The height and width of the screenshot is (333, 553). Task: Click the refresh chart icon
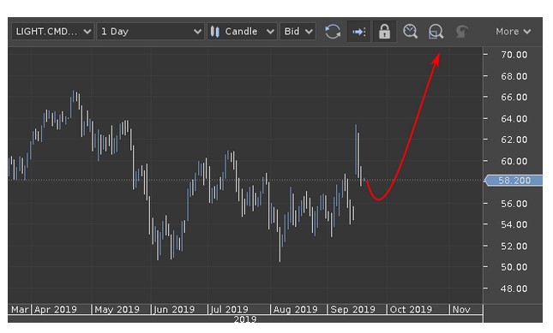pyautogui.click(x=333, y=32)
